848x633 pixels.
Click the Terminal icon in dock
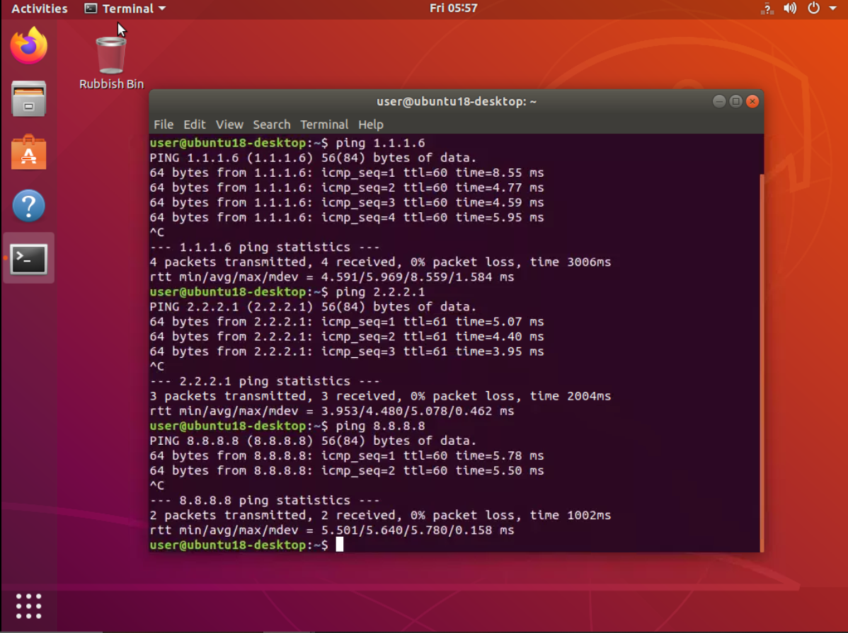coord(28,259)
